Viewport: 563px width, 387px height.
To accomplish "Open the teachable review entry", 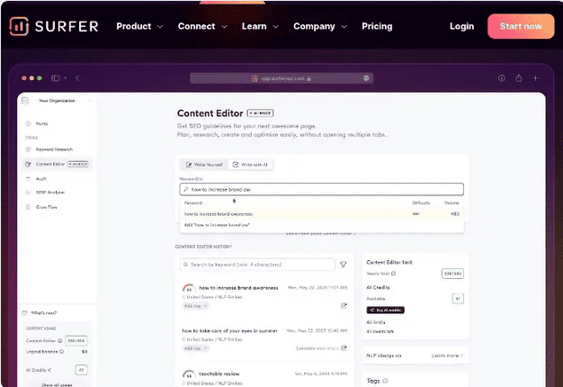I will [x=219, y=373].
